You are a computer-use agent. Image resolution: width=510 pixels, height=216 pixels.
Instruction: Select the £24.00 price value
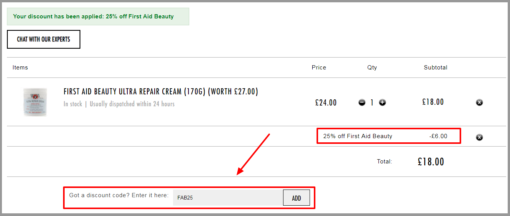[326, 103]
